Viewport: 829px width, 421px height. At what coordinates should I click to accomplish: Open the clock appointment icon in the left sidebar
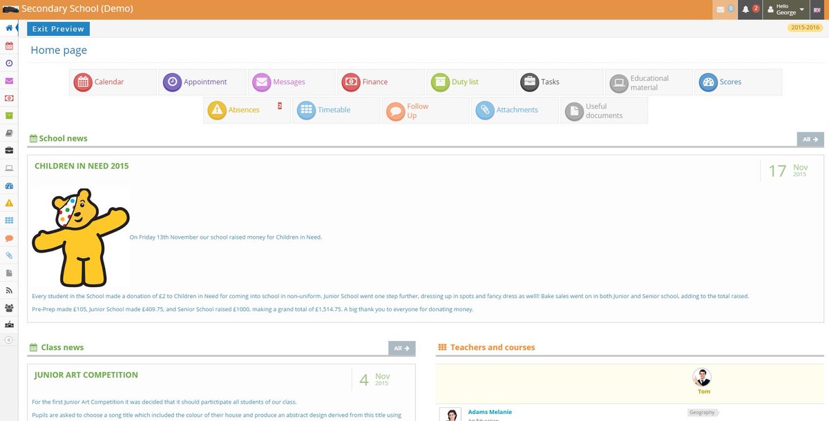click(x=9, y=63)
